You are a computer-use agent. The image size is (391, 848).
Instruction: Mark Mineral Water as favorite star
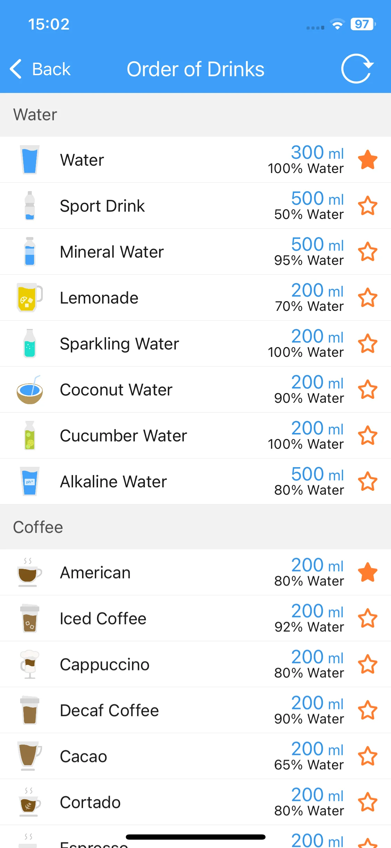click(x=368, y=251)
